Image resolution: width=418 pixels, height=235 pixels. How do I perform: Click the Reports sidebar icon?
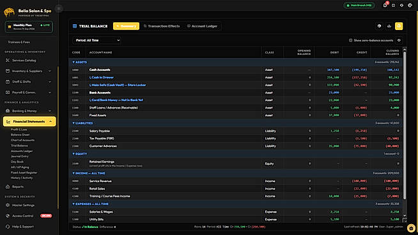point(8,186)
